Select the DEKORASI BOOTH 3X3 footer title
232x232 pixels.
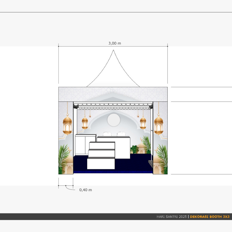(210, 217)
